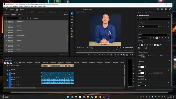The height and width of the screenshot is (99, 176).
Task: Select the Track Select Forward tool
Action: tap(72, 16)
